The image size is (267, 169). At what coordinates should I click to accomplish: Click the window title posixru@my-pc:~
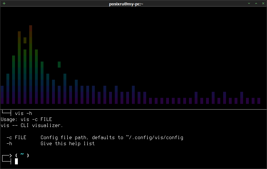point(126,4)
